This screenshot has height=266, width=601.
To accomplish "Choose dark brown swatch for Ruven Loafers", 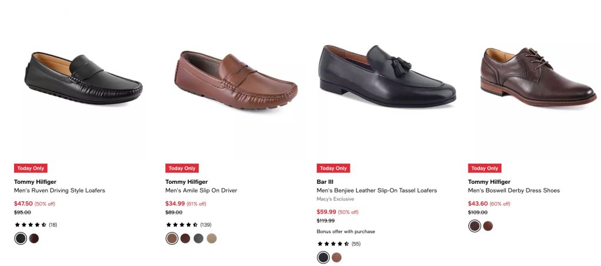I will pyautogui.click(x=33, y=238).
